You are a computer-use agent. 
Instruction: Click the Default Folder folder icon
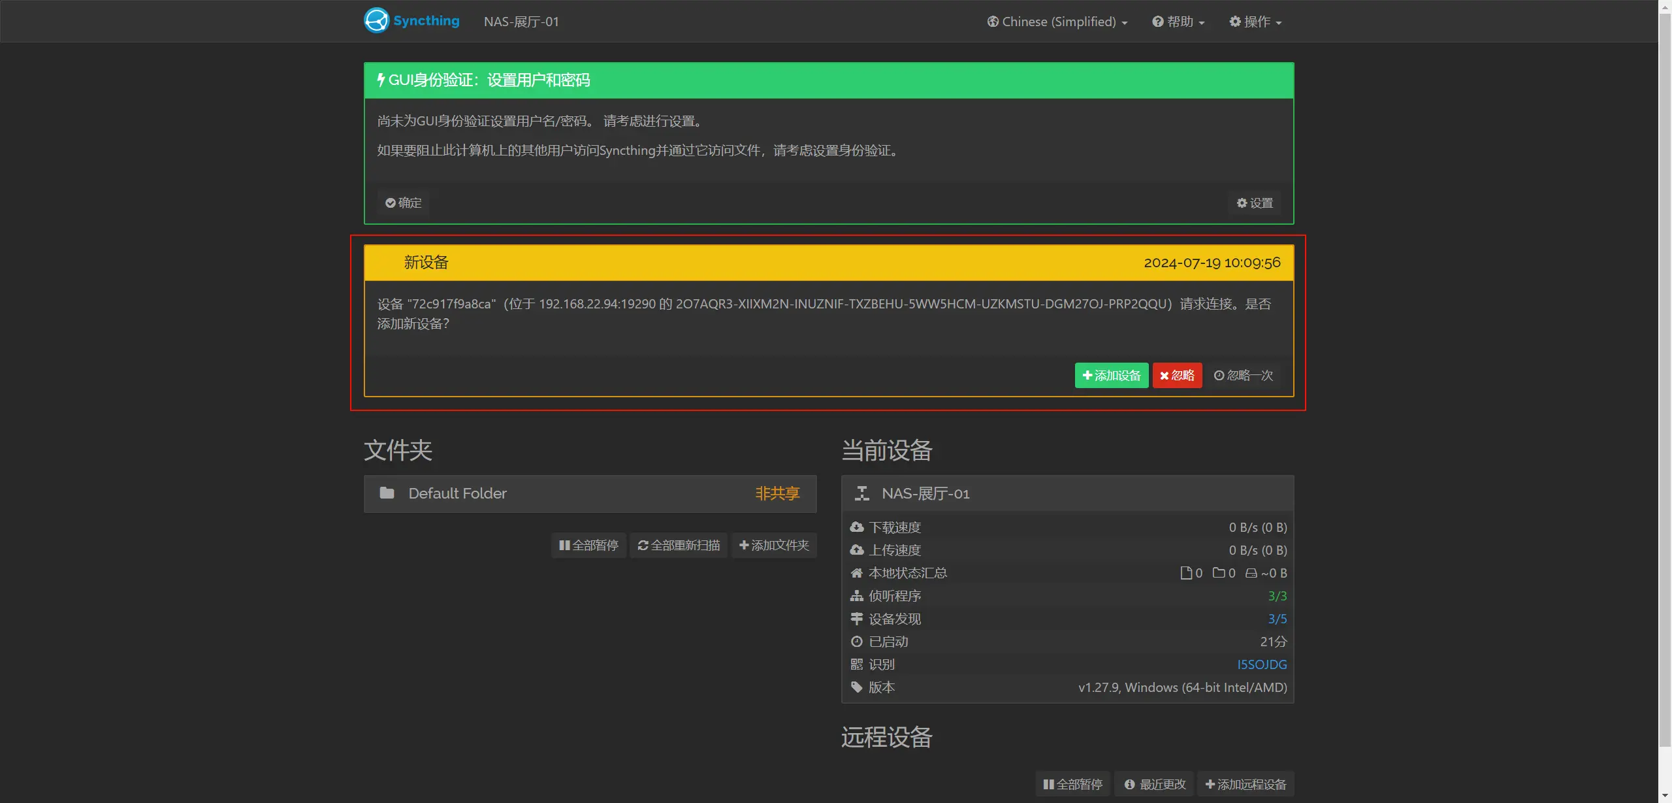[x=387, y=493]
